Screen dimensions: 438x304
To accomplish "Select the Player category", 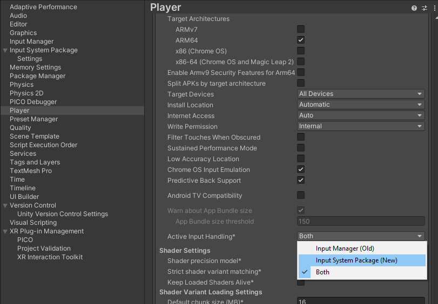I will coord(19,110).
